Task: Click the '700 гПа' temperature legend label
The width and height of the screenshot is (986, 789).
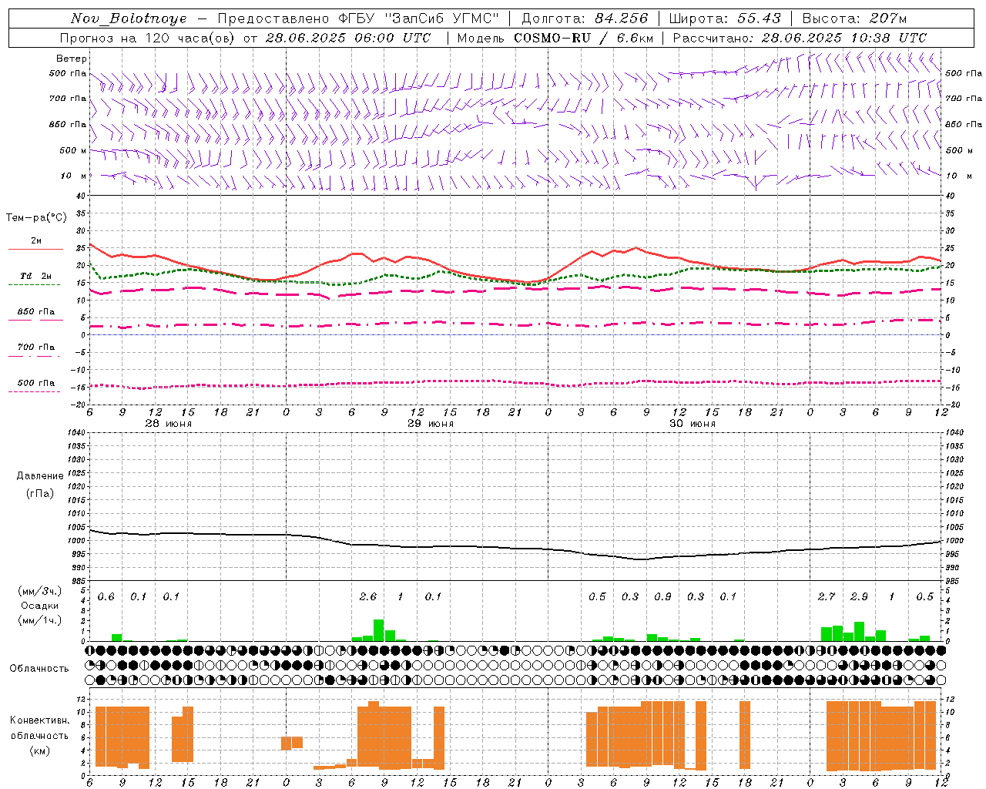Action: 36,347
